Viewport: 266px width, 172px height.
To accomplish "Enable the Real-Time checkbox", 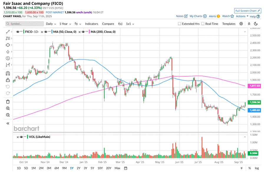I will [x=203, y=24].
